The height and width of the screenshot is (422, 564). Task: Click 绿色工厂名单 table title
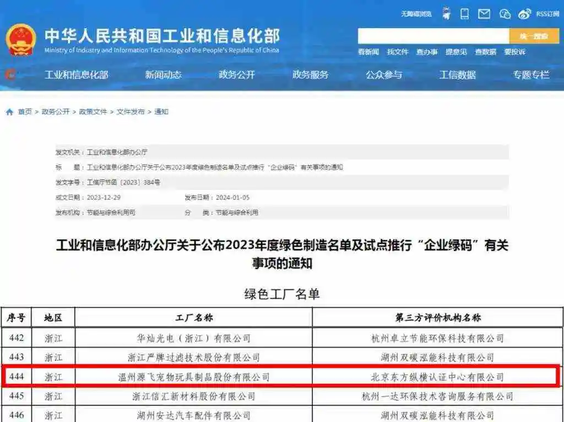pos(282,294)
